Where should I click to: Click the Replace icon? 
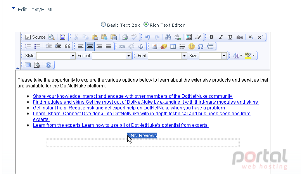coord(178,37)
